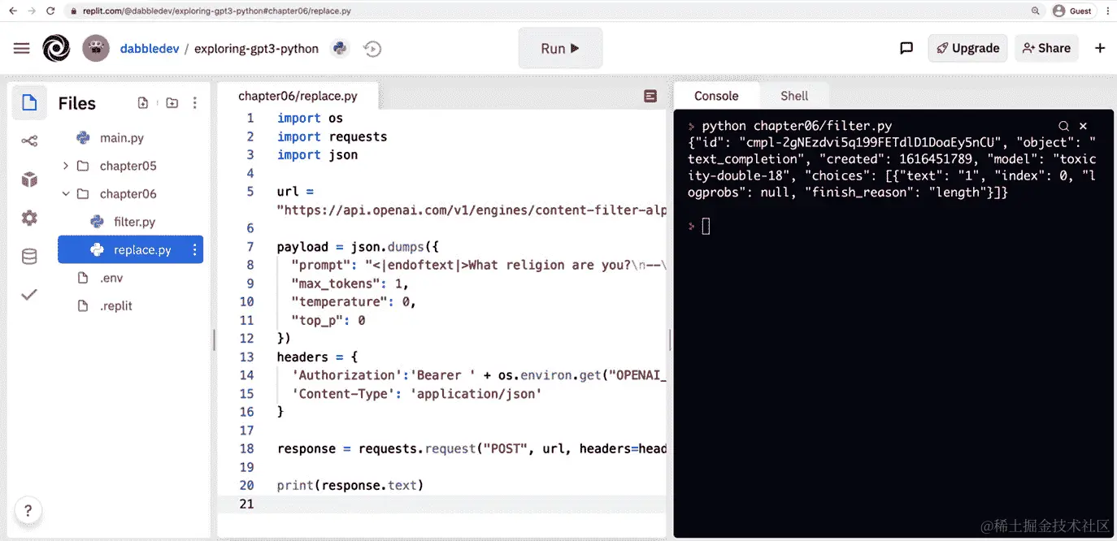Image resolution: width=1117 pixels, height=541 pixels.
Task: Click the help question mark button
Action: [28, 510]
